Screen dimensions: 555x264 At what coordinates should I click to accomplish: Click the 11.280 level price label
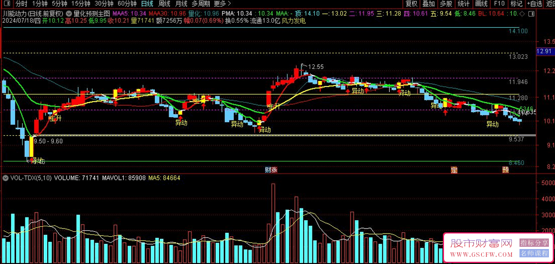click(518, 98)
